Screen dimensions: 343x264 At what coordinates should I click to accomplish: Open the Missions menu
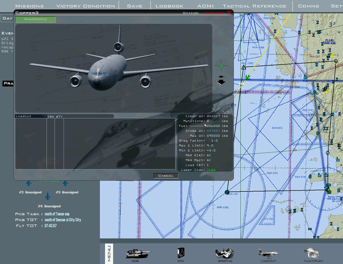(x=29, y=6)
